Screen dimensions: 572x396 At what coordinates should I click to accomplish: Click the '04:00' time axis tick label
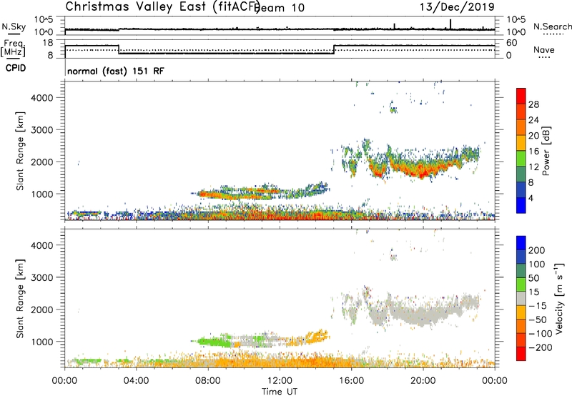point(137,381)
